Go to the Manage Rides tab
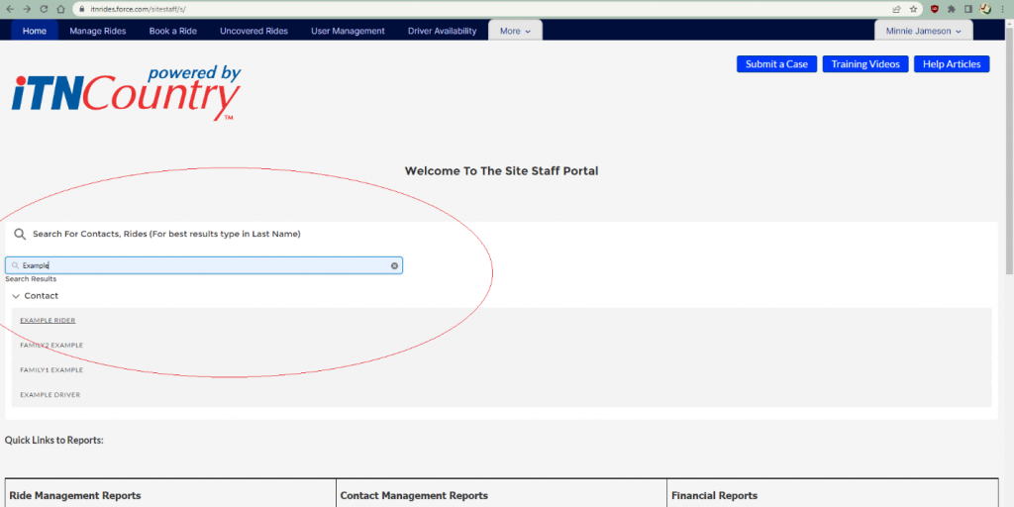 pos(98,31)
